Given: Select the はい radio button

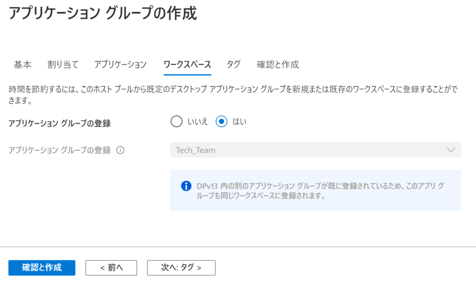Looking at the screenshot, I should (221, 122).
